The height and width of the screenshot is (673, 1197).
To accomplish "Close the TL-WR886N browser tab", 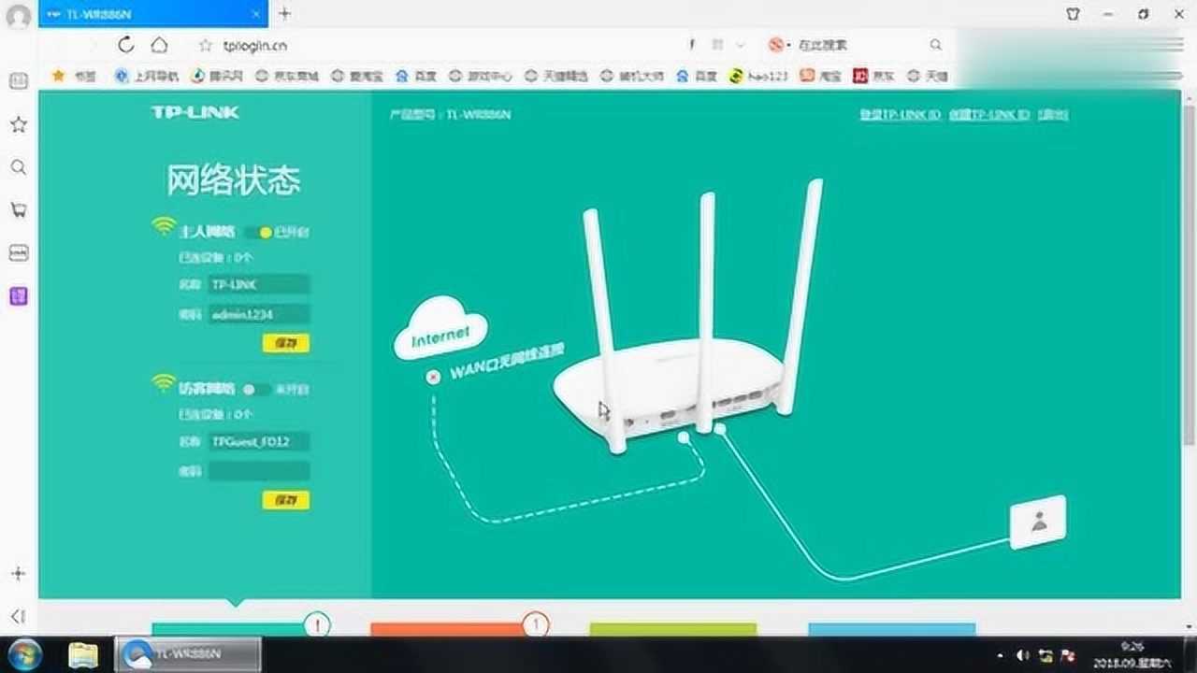I will tap(255, 14).
